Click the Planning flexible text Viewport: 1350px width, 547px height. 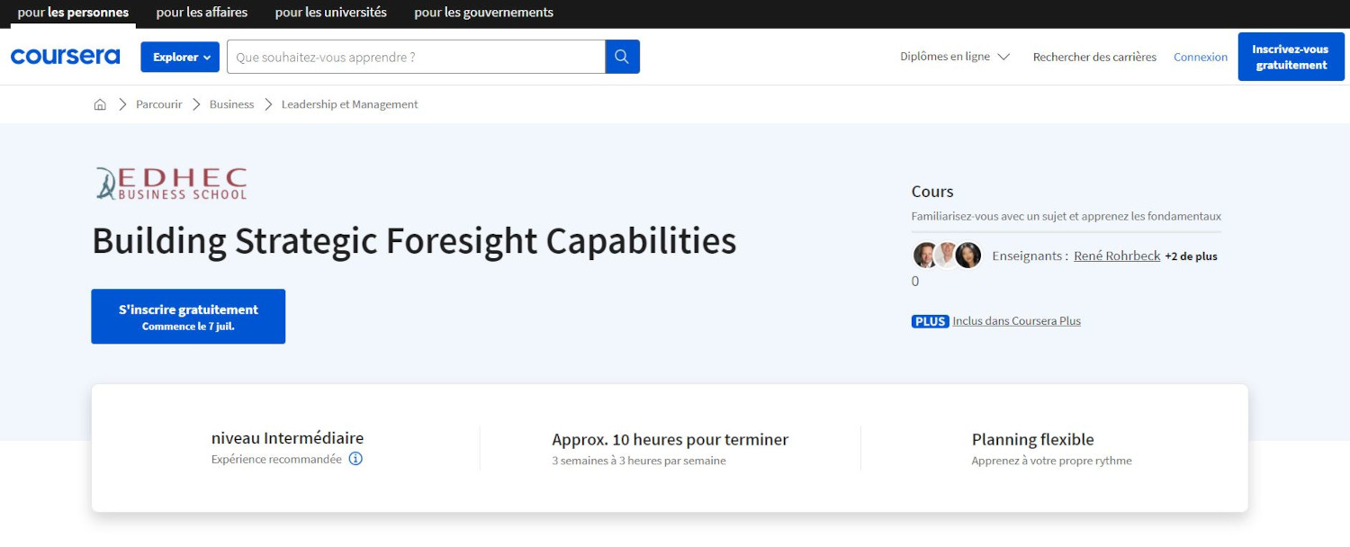pyautogui.click(x=1033, y=440)
